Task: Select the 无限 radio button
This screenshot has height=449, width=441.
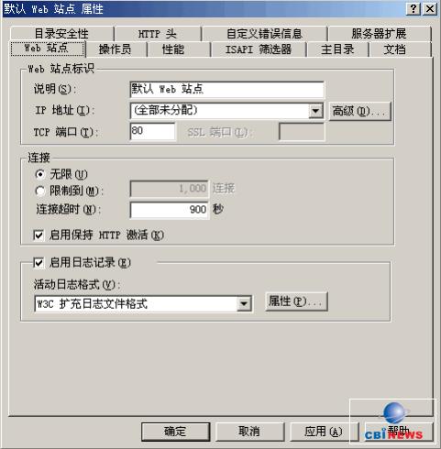Action: click(x=40, y=174)
